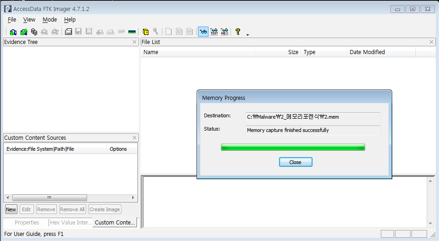Click viewer pane scroll down arrow

point(431,223)
